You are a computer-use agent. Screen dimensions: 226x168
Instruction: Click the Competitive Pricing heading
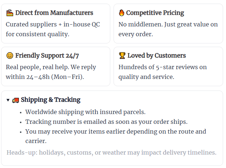click(x=155, y=13)
